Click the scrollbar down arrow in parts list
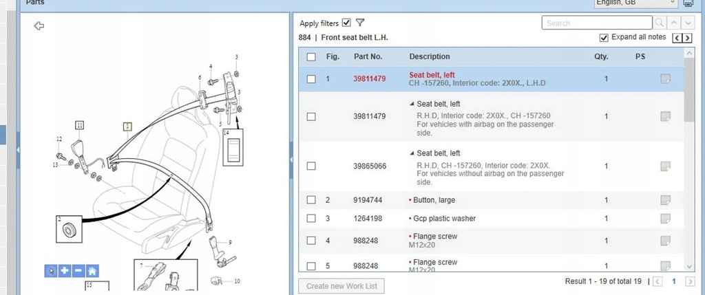Viewport: 705px width, 295px height. (x=689, y=266)
